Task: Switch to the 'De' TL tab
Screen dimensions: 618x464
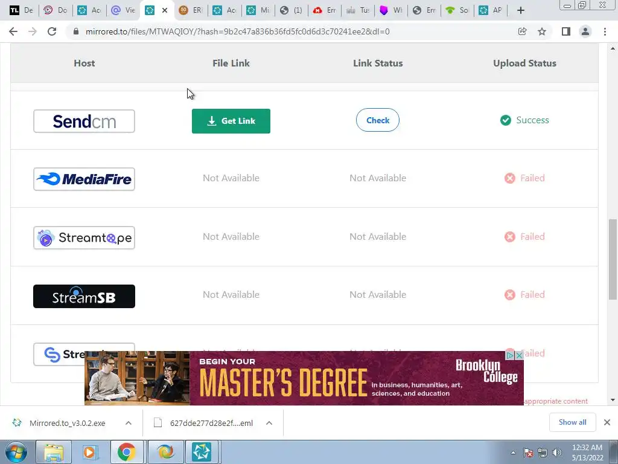Action: tap(21, 11)
